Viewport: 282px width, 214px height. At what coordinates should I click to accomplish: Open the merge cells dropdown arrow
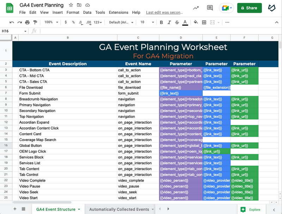[x=218, y=23]
